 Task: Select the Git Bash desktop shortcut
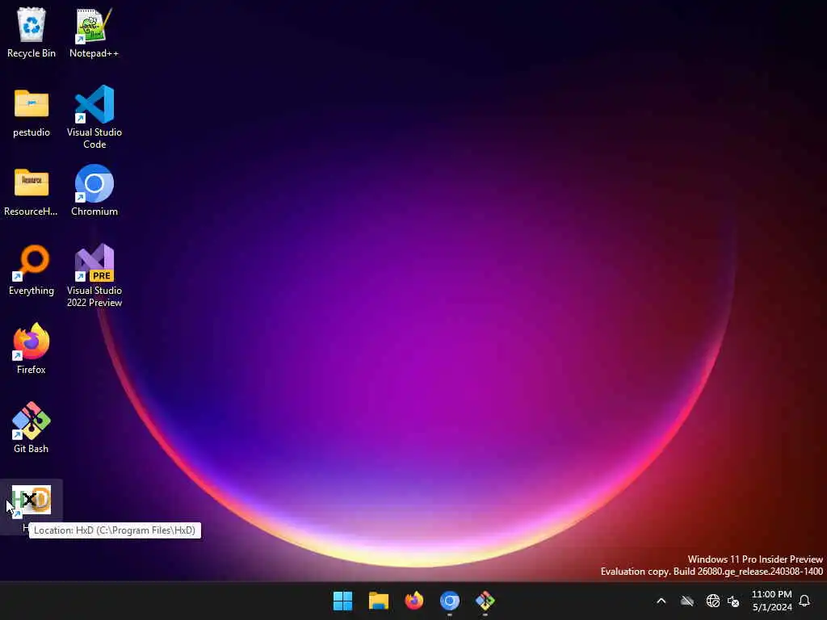[x=31, y=428]
